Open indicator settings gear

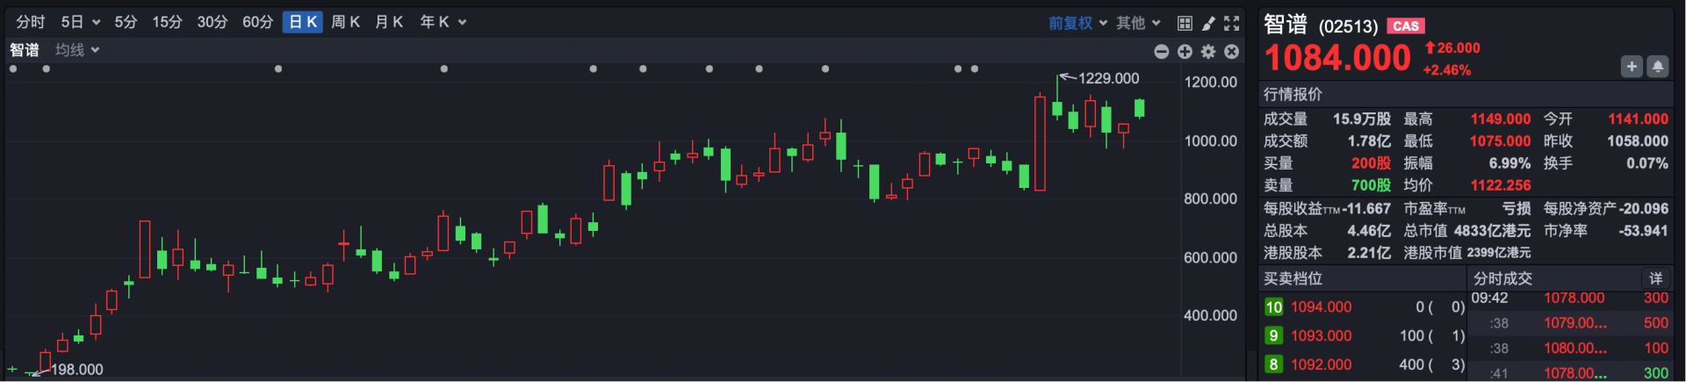1208,52
